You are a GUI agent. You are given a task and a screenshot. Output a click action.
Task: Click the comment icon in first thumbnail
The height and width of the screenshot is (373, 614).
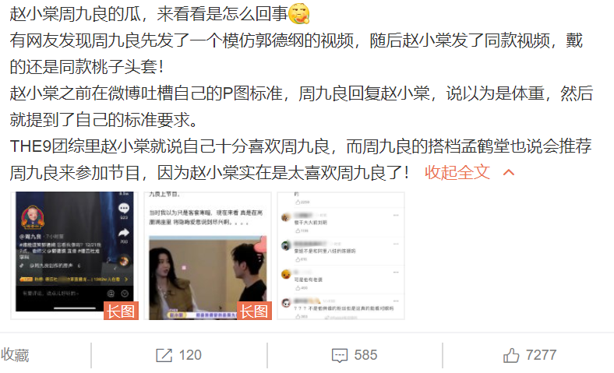click(124, 208)
